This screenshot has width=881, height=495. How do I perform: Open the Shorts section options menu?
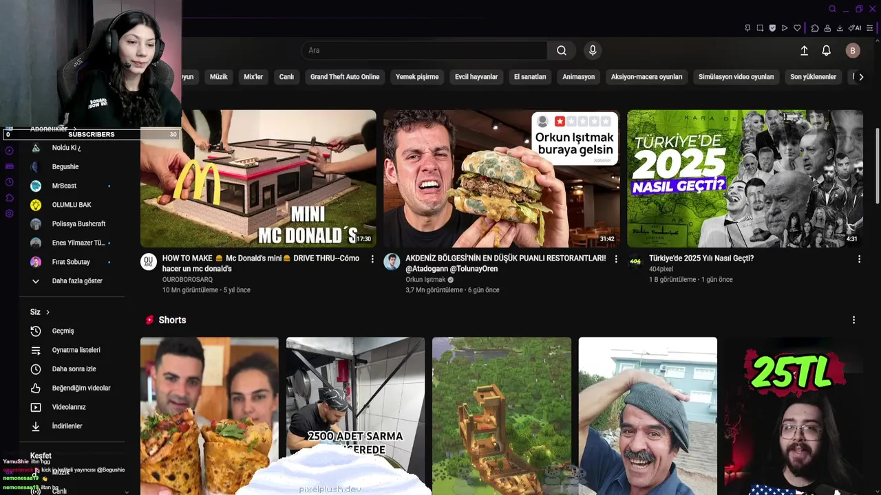(853, 320)
